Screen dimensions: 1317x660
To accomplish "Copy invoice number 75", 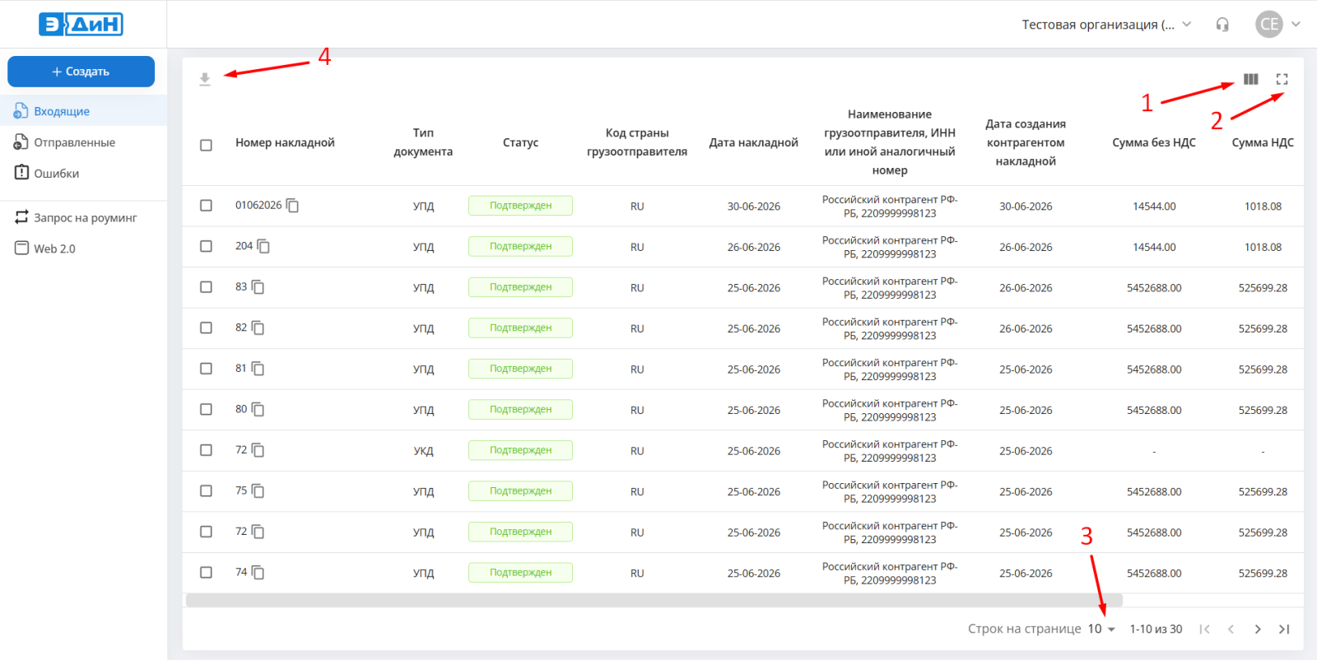I will tap(258, 490).
